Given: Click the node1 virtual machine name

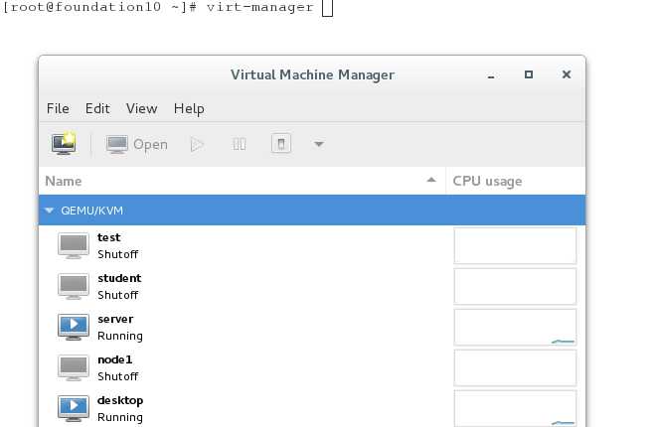Looking at the screenshot, I should pyautogui.click(x=115, y=359).
